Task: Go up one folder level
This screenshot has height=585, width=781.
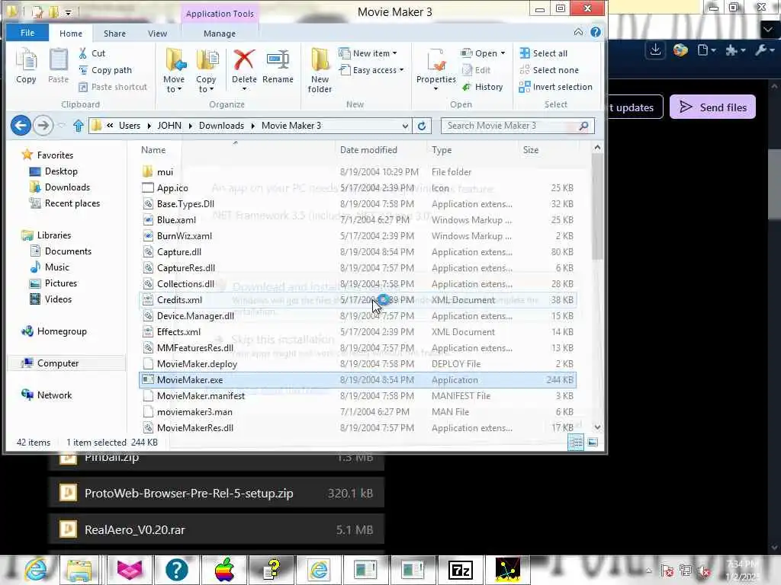Action: coord(79,126)
